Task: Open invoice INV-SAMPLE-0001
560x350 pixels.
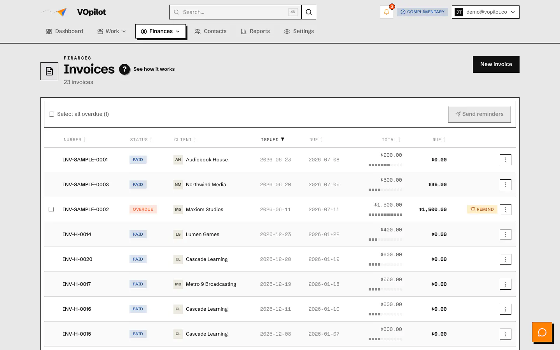Action: (86, 160)
